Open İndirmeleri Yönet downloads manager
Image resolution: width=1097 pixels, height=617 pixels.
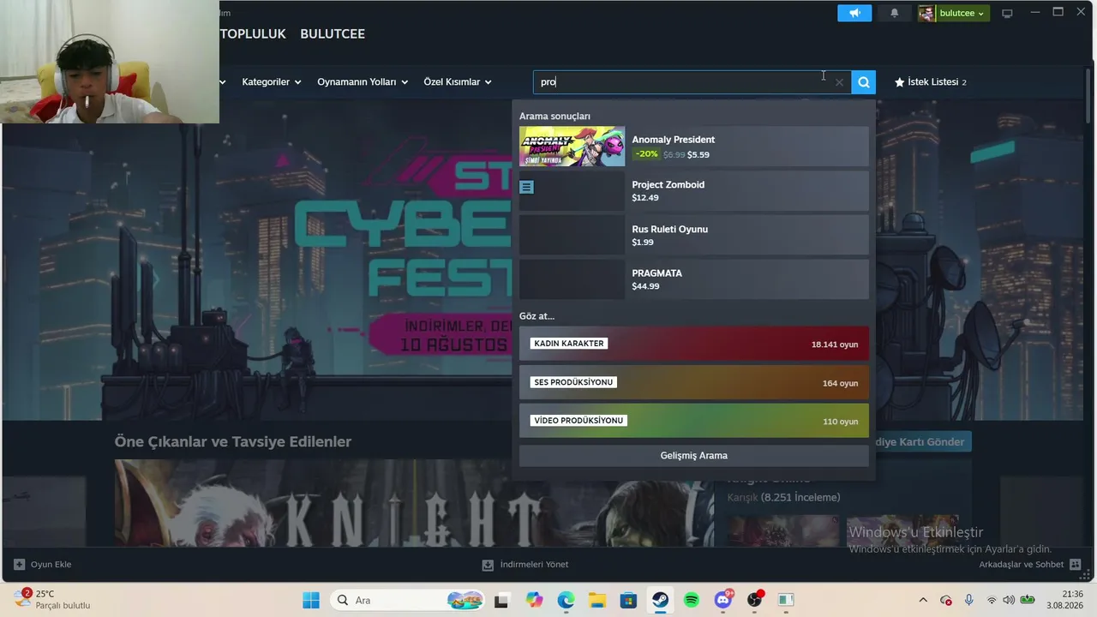coord(525,565)
